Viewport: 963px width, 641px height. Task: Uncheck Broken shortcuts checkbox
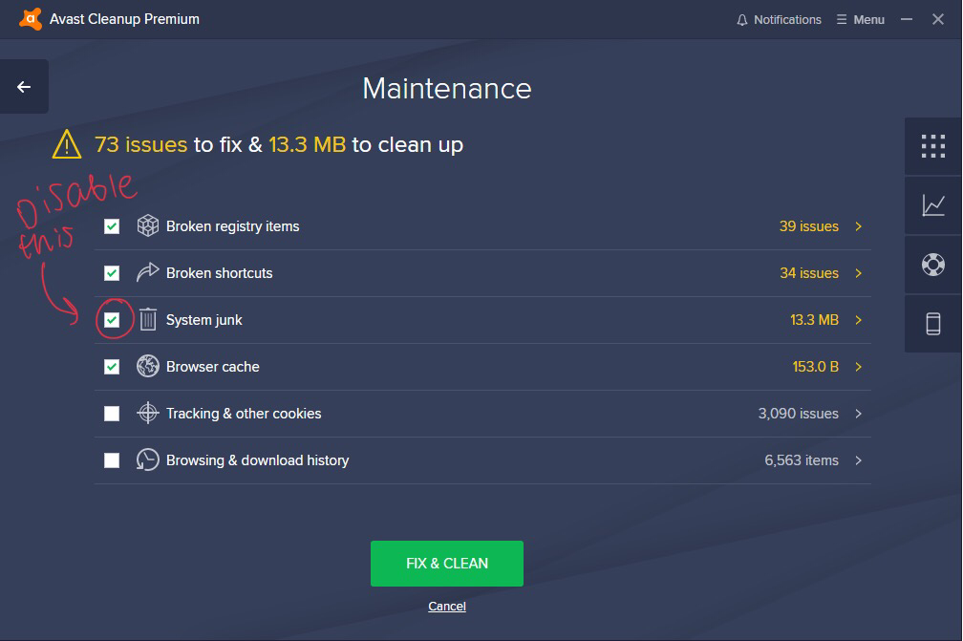click(x=112, y=273)
